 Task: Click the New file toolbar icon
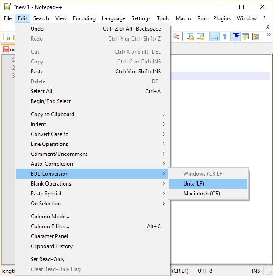(6, 36)
